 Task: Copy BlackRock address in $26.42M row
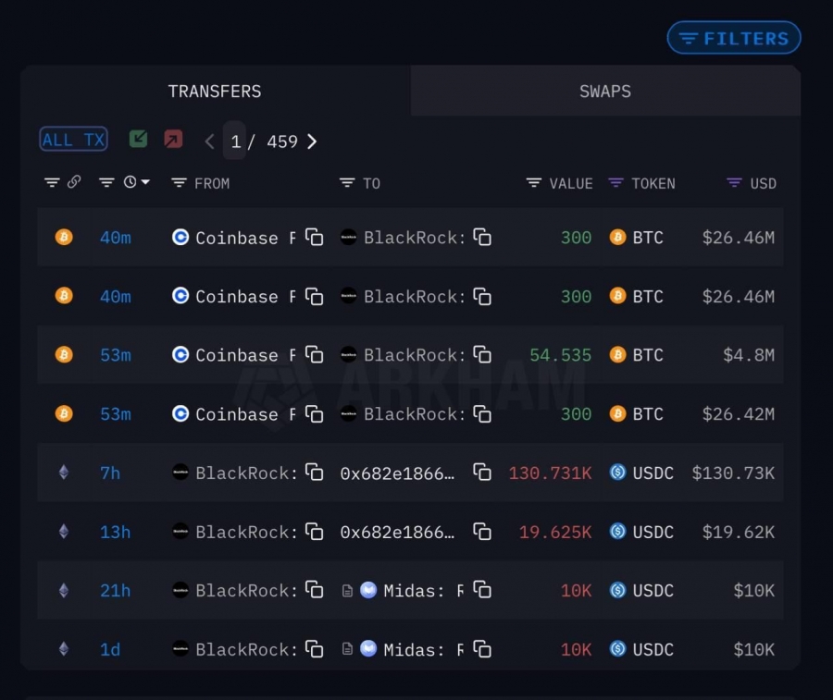(x=482, y=413)
